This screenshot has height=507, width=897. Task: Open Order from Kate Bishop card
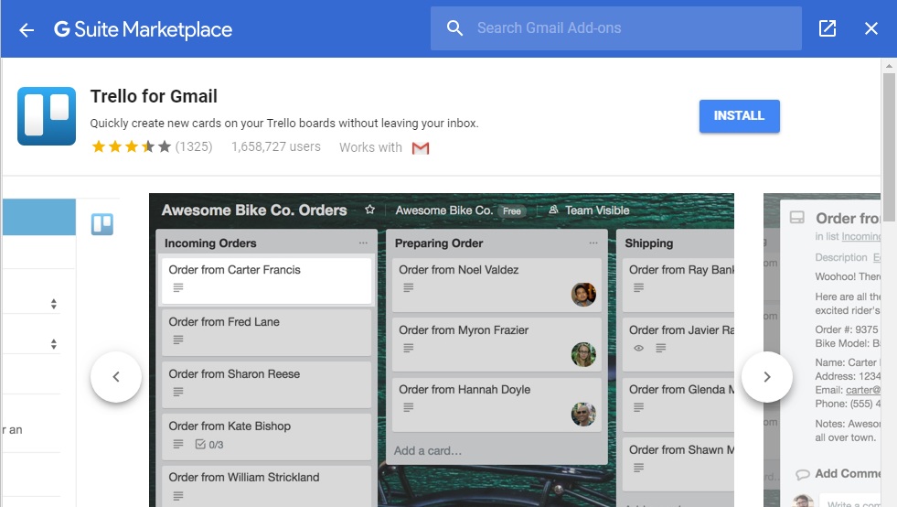[267, 436]
